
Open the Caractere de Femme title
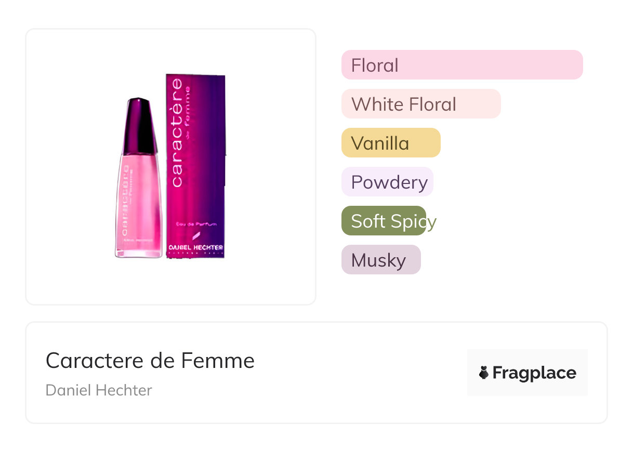click(x=150, y=360)
